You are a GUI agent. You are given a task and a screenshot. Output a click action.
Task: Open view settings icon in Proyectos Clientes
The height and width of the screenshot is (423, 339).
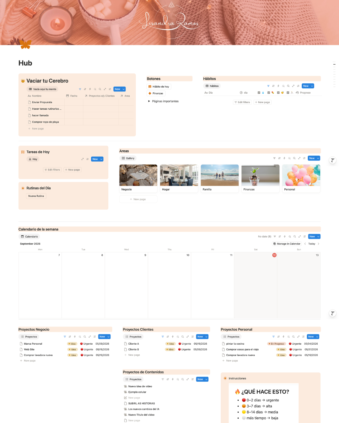point(193,337)
